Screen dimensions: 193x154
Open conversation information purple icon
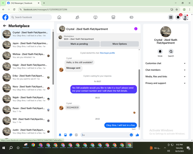point(136,29)
